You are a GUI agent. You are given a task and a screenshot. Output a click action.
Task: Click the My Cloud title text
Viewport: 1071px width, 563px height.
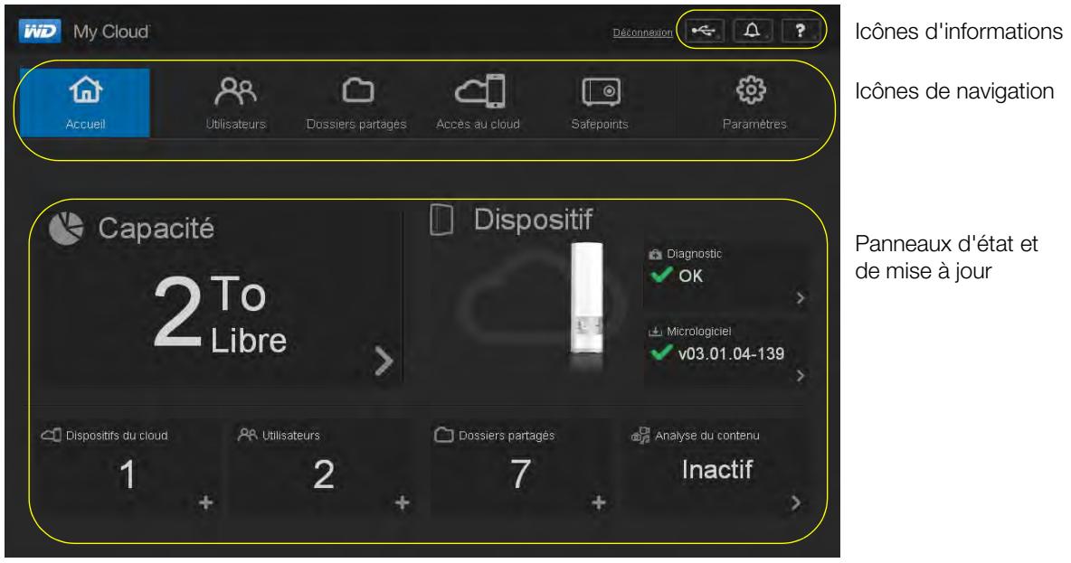[x=111, y=32]
